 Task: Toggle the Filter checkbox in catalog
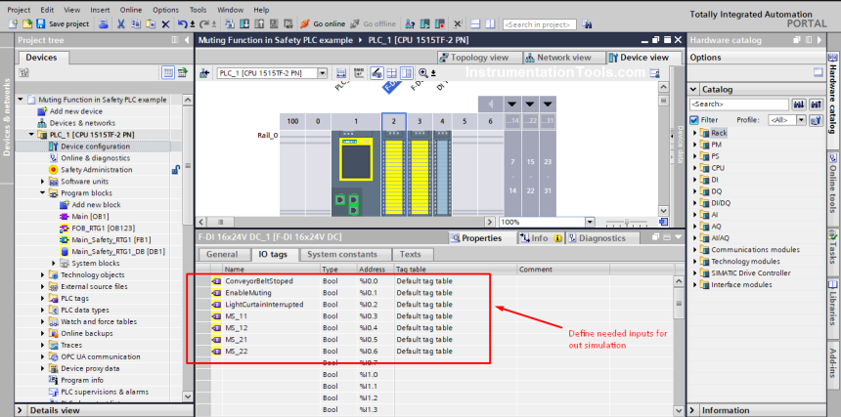click(694, 120)
